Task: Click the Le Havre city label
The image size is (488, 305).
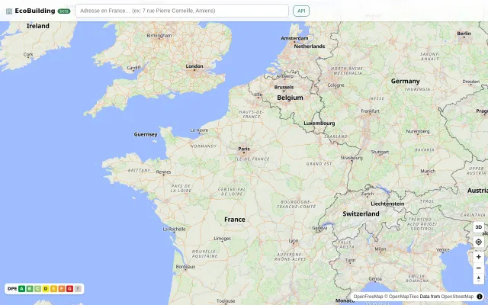Action: tap(199, 130)
